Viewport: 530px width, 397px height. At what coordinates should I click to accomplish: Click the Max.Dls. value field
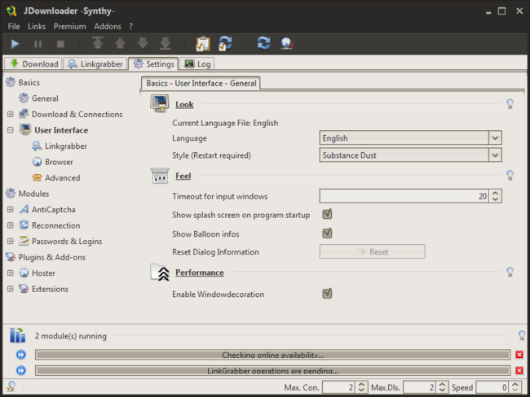[x=419, y=387]
